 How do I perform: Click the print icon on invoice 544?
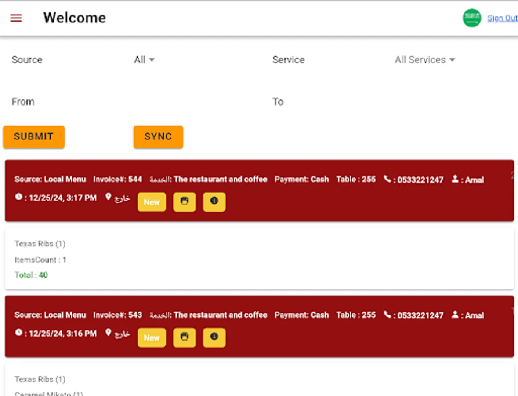[184, 202]
